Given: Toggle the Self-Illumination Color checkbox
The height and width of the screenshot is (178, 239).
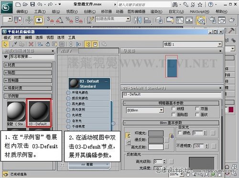Looking at the screenshot, I should [180, 133].
